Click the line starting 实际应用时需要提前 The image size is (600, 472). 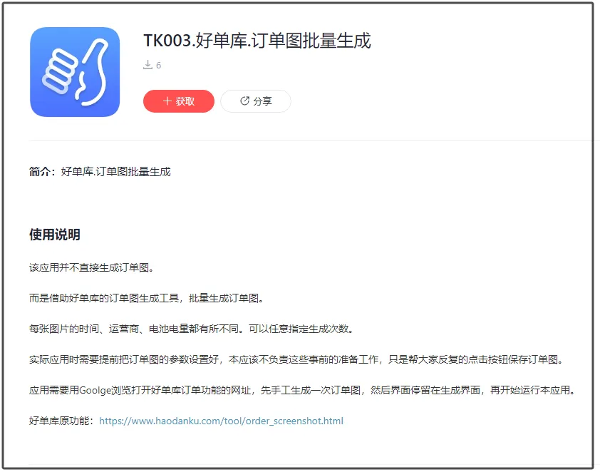click(x=296, y=359)
